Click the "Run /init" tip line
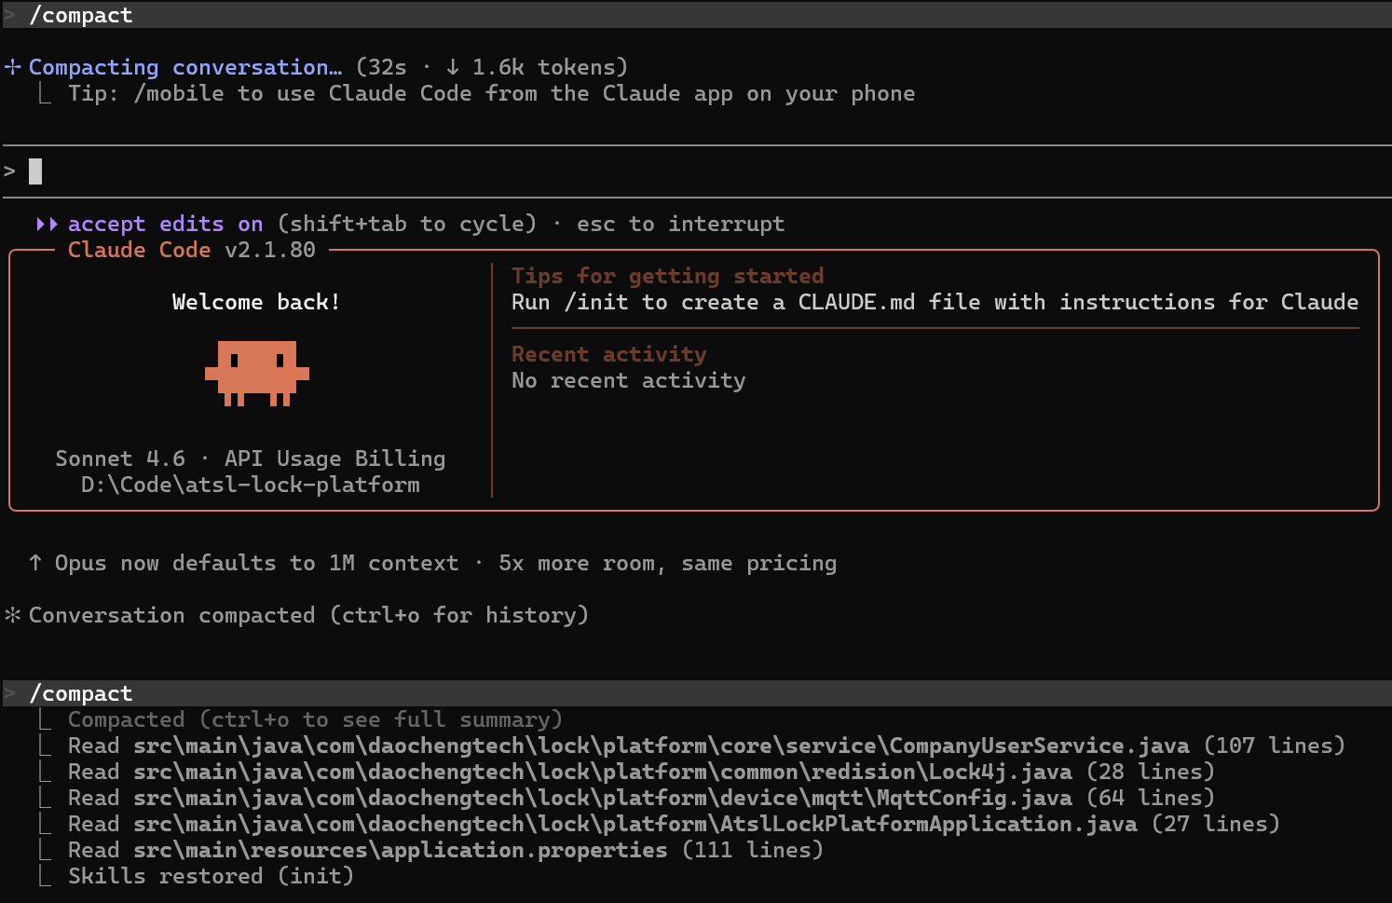Image resolution: width=1392 pixels, height=903 pixels. click(935, 302)
